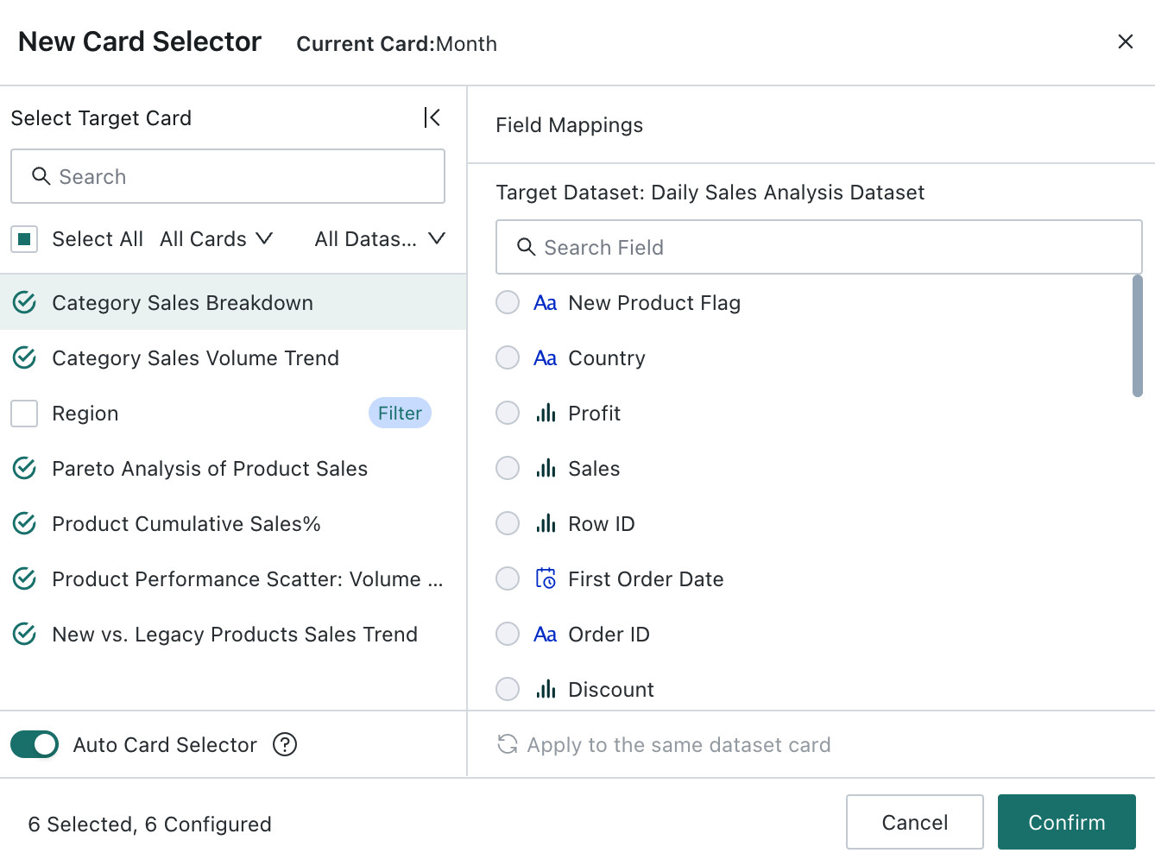Uncheck Category Sales Volume Trend check mark
Viewport: 1155px width, 853px height.
pos(25,357)
